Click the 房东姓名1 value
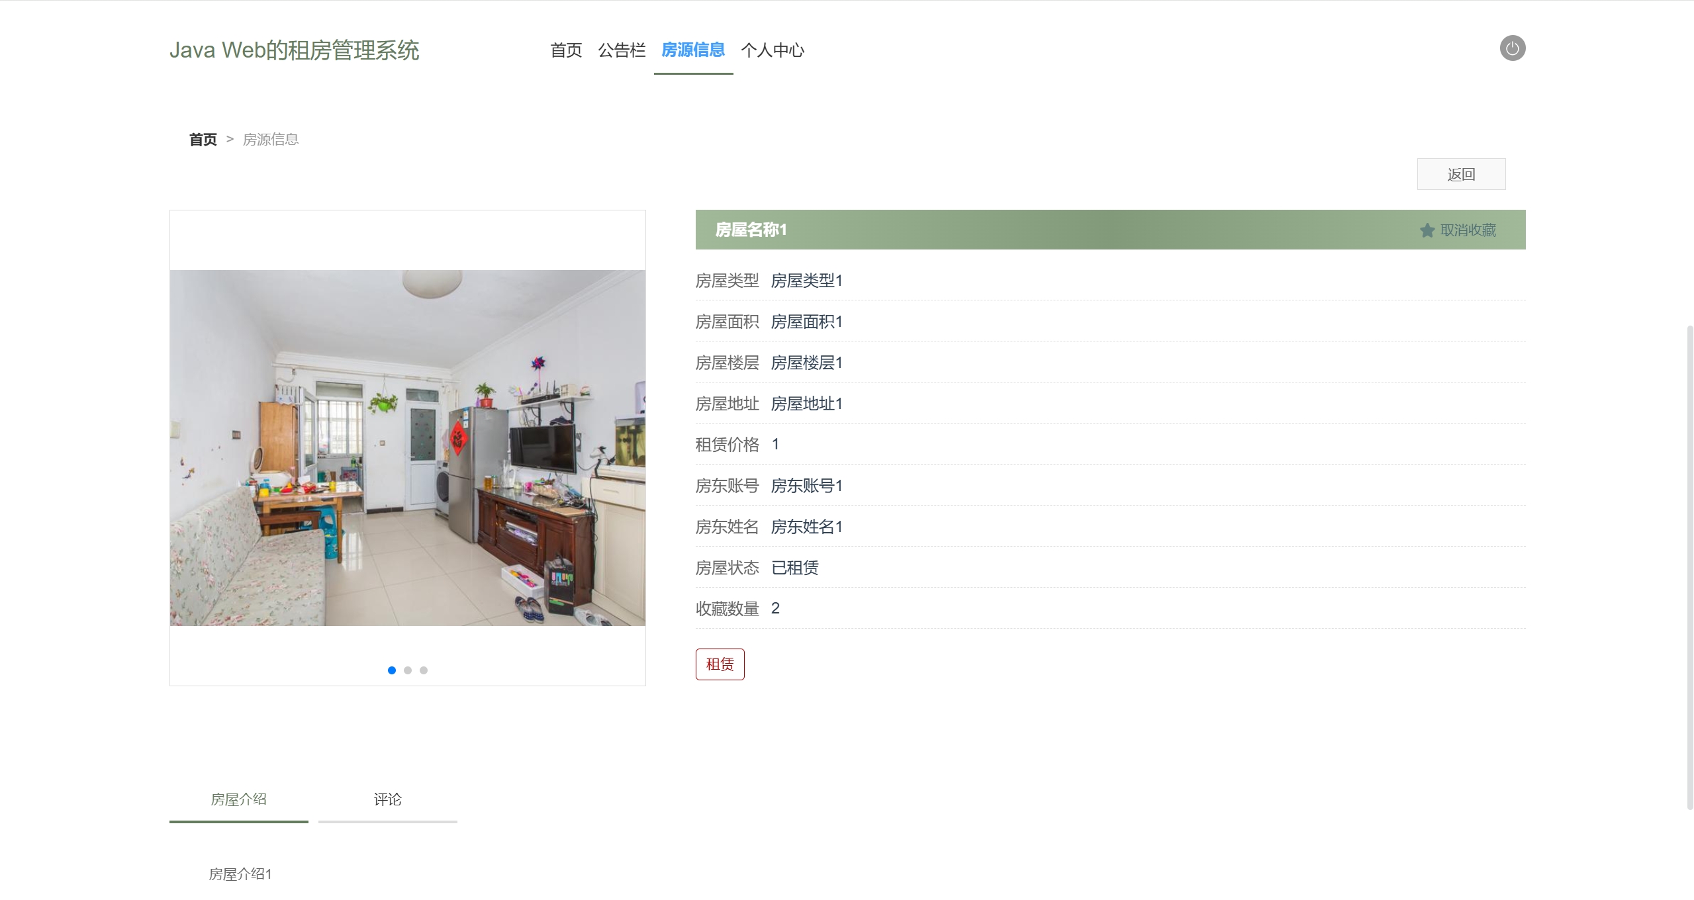 (807, 527)
